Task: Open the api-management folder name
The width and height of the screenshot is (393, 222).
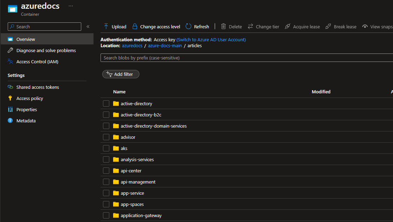Action: 138,182
